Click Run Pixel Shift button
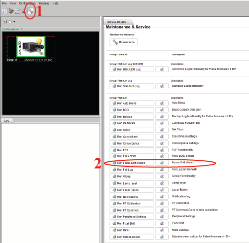The width and height of the screenshot is (249, 243). click(x=132, y=223)
